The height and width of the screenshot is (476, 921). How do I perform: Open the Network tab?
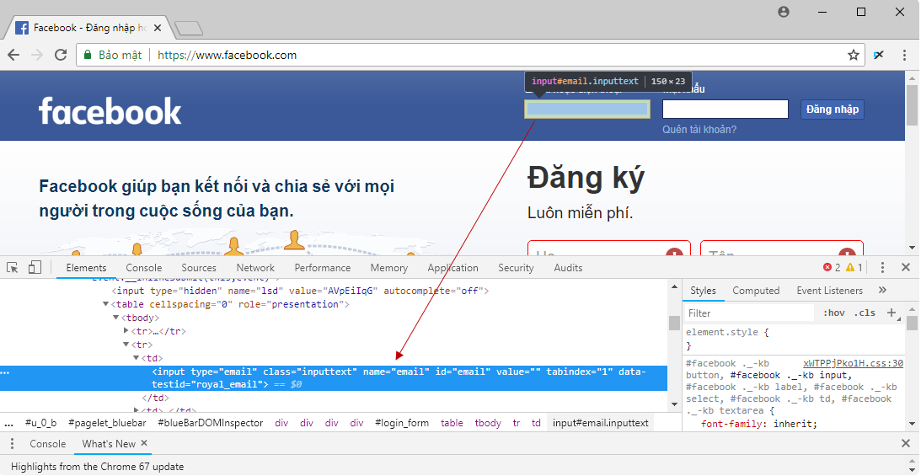pos(255,268)
